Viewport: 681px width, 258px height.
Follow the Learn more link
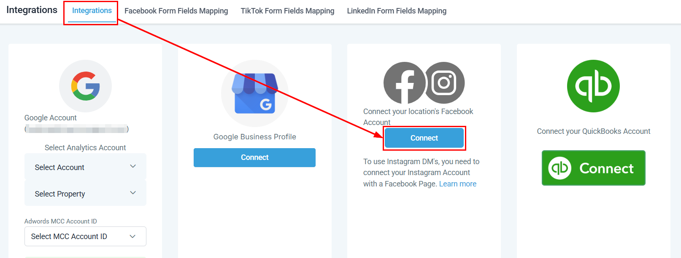click(x=457, y=184)
